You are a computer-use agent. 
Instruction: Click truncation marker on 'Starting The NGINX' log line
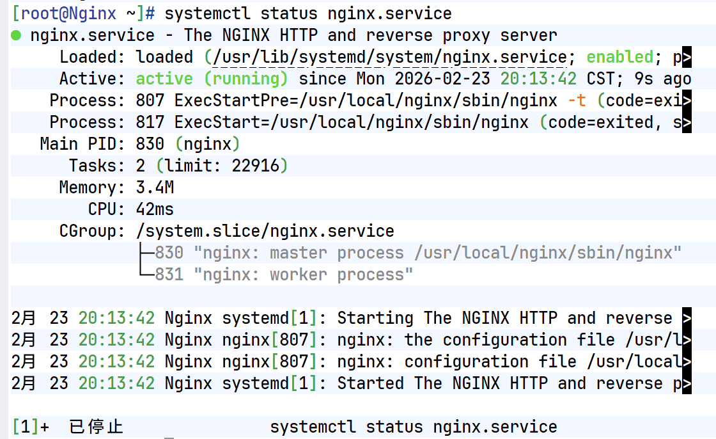[x=687, y=318]
